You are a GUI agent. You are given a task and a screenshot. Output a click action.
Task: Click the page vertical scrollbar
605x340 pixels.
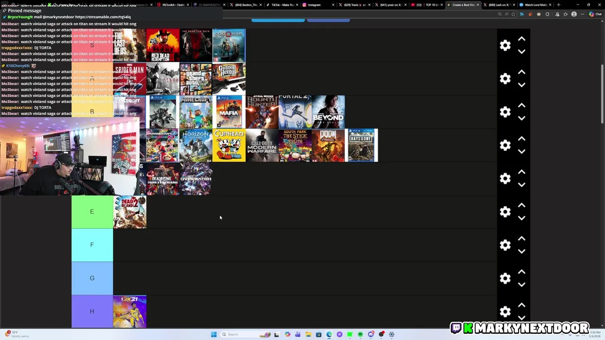point(602,94)
